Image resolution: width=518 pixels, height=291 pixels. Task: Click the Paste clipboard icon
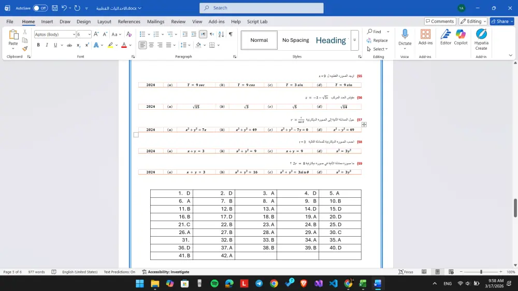[13, 35]
